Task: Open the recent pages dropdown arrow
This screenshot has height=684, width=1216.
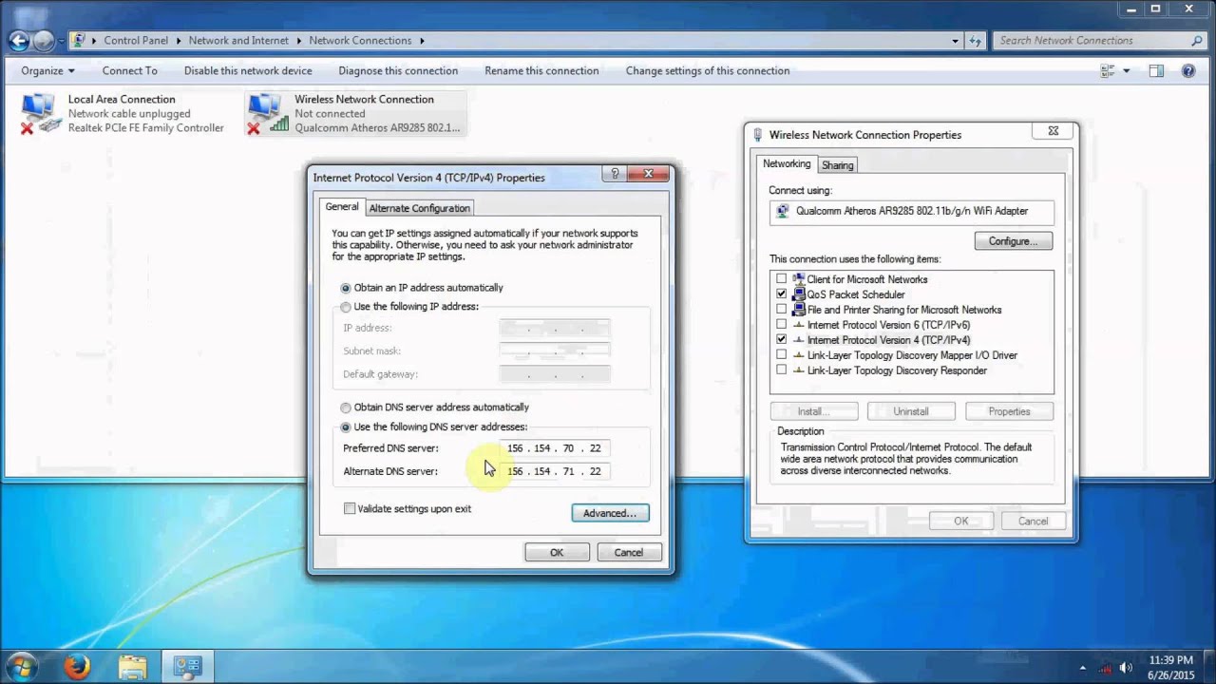Action: pyautogui.click(x=62, y=41)
